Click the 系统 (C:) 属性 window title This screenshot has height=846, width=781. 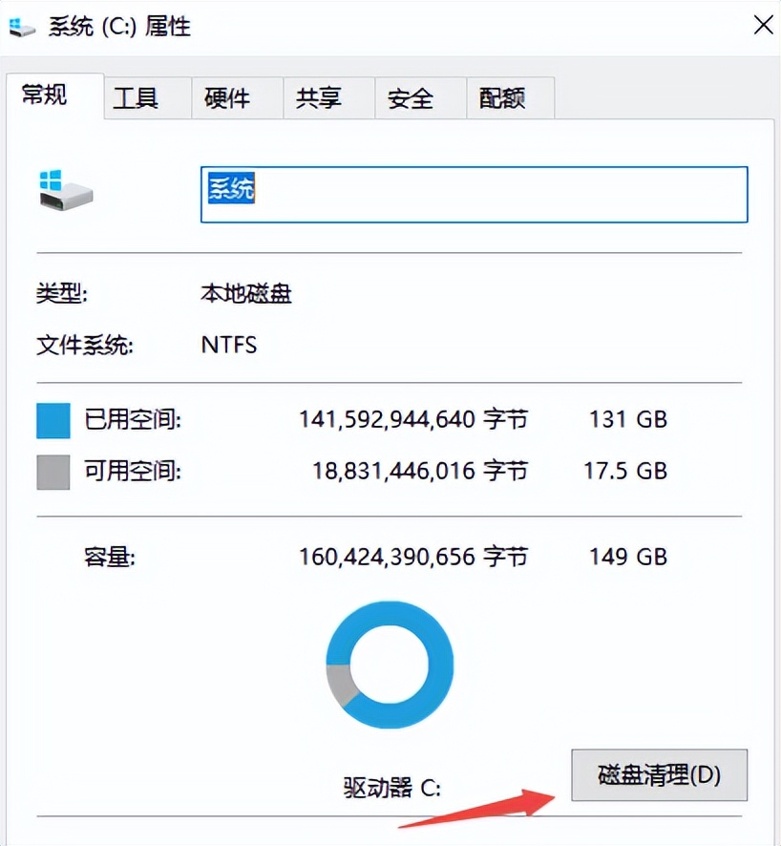click(x=119, y=26)
